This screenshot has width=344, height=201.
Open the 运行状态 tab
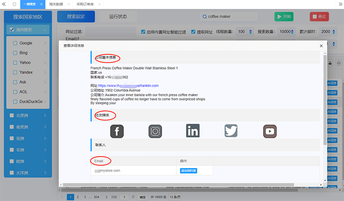tap(118, 17)
